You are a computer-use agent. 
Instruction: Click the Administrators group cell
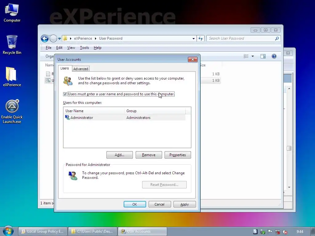coord(138,118)
